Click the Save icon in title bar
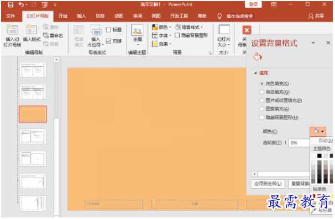This screenshot has width=335, height=219. click(x=11, y=4)
